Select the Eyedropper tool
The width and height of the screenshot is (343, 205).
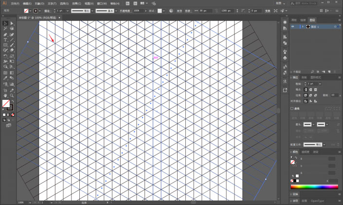point(5,78)
